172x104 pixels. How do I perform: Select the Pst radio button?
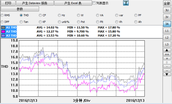[79, 22]
